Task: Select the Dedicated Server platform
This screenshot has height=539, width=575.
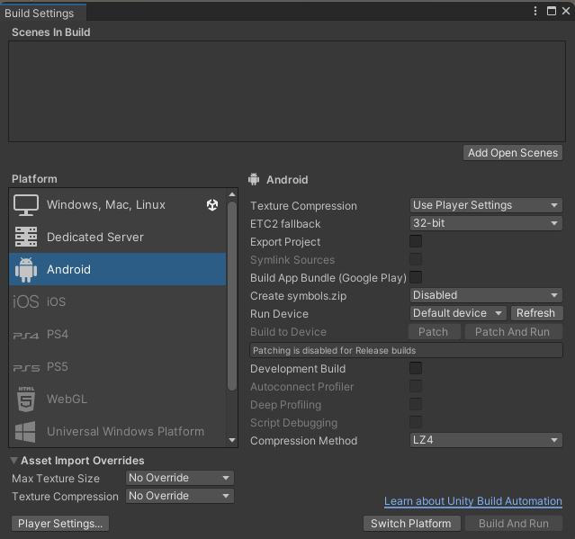Action: 117,237
